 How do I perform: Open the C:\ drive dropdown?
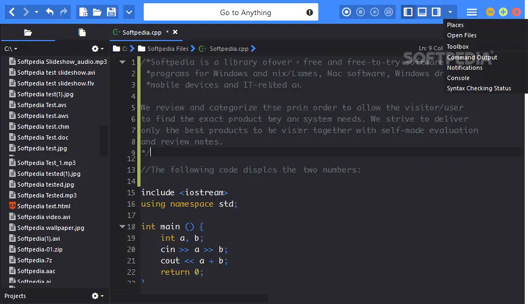11,49
